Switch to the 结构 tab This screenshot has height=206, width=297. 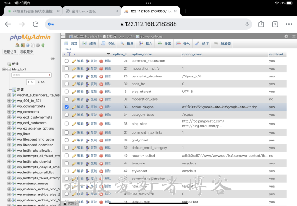point(89,43)
